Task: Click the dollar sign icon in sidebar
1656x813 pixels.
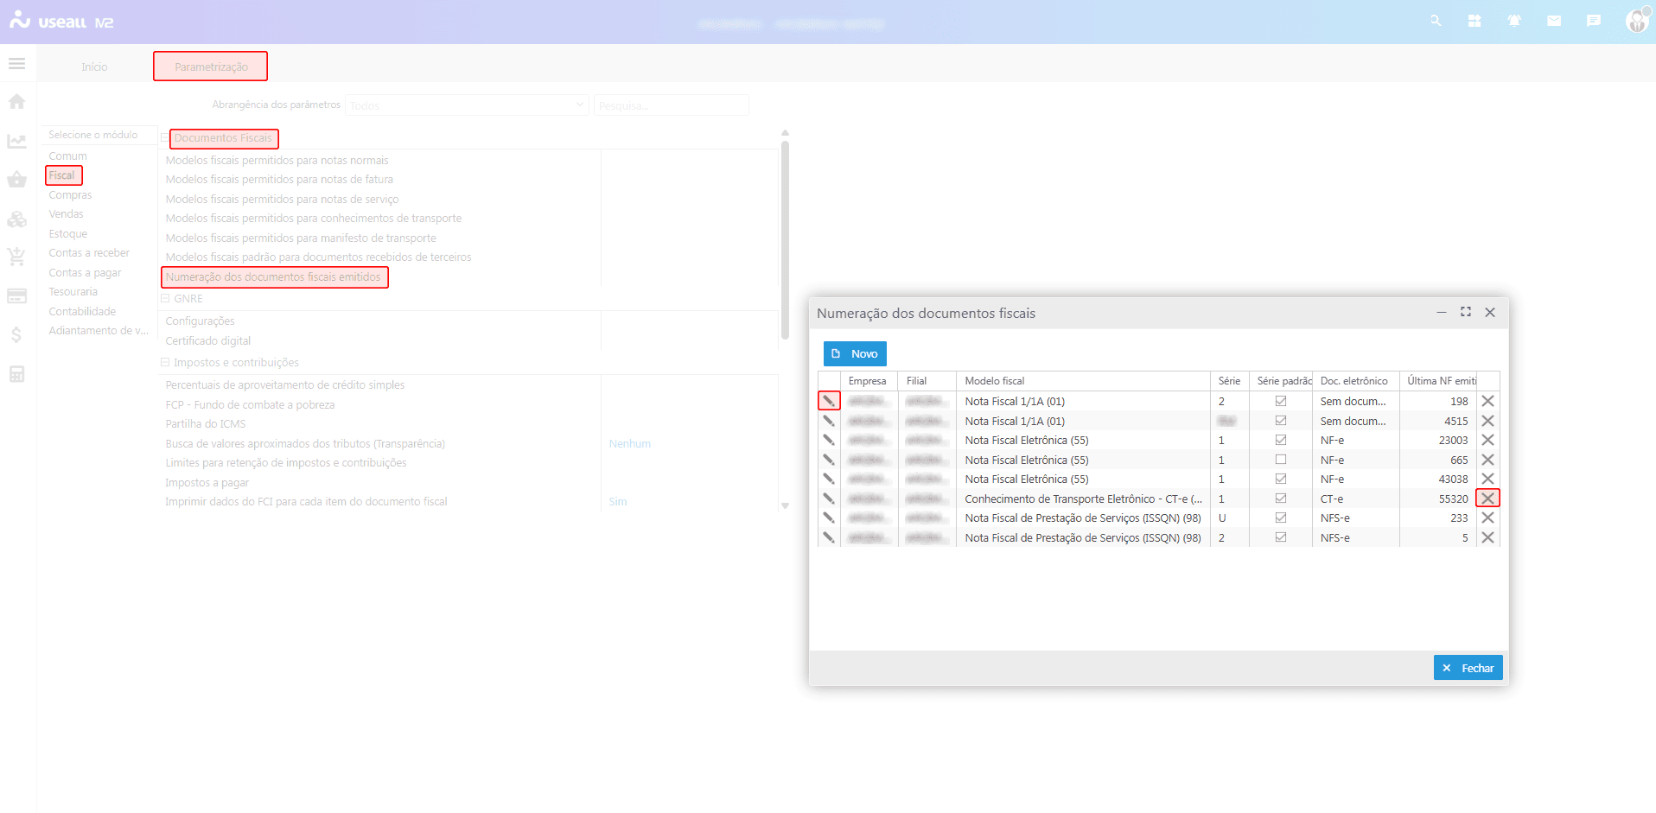Action: pyautogui.click(x=16, y=335)
